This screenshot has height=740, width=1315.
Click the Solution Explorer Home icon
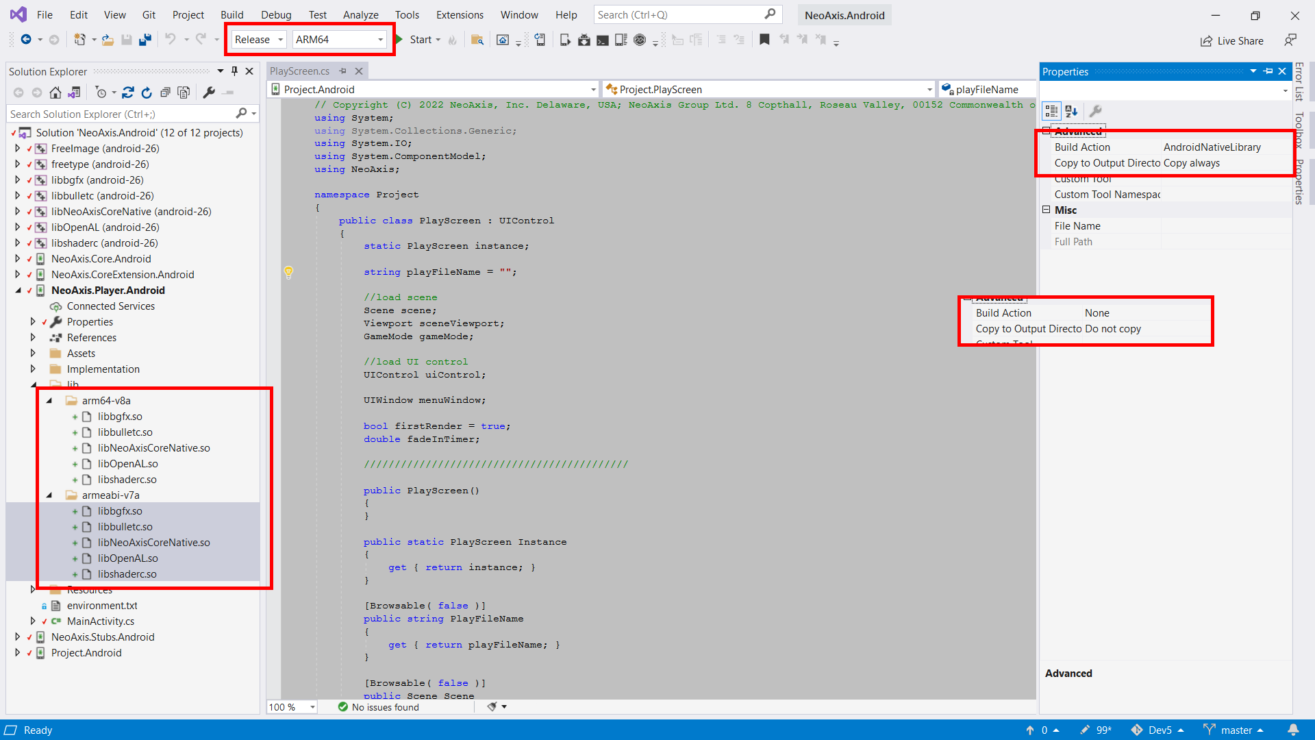(55, 92)
